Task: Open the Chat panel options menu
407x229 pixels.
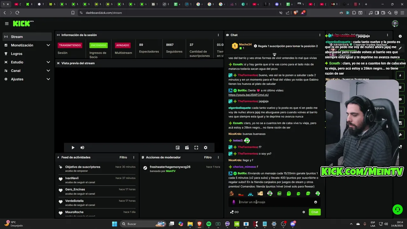Action: tap(320, 35)
